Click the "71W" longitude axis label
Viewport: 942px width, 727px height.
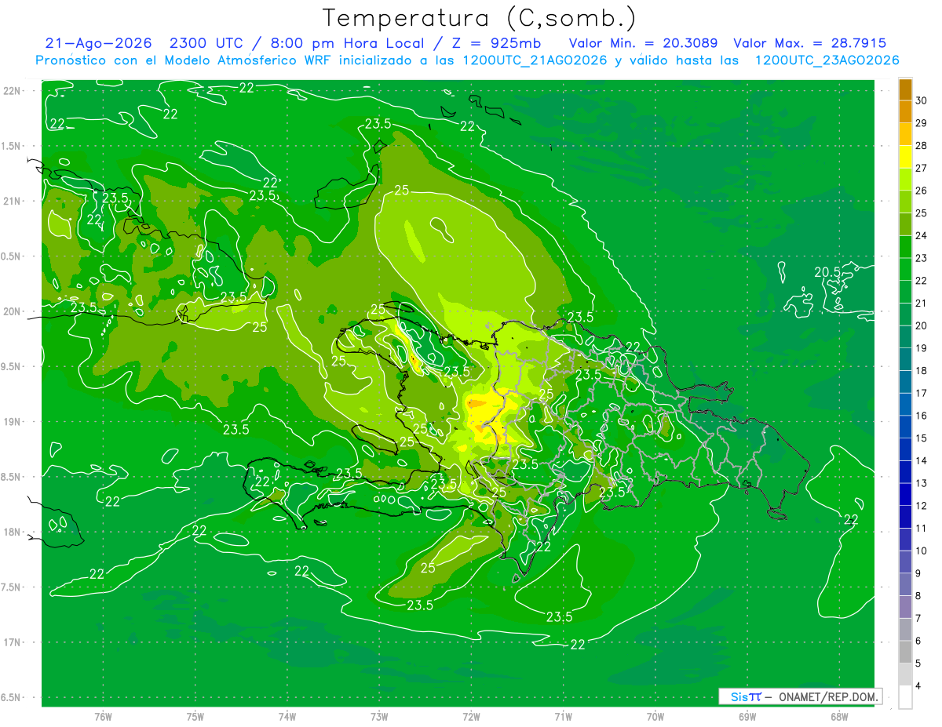point(563,717)
